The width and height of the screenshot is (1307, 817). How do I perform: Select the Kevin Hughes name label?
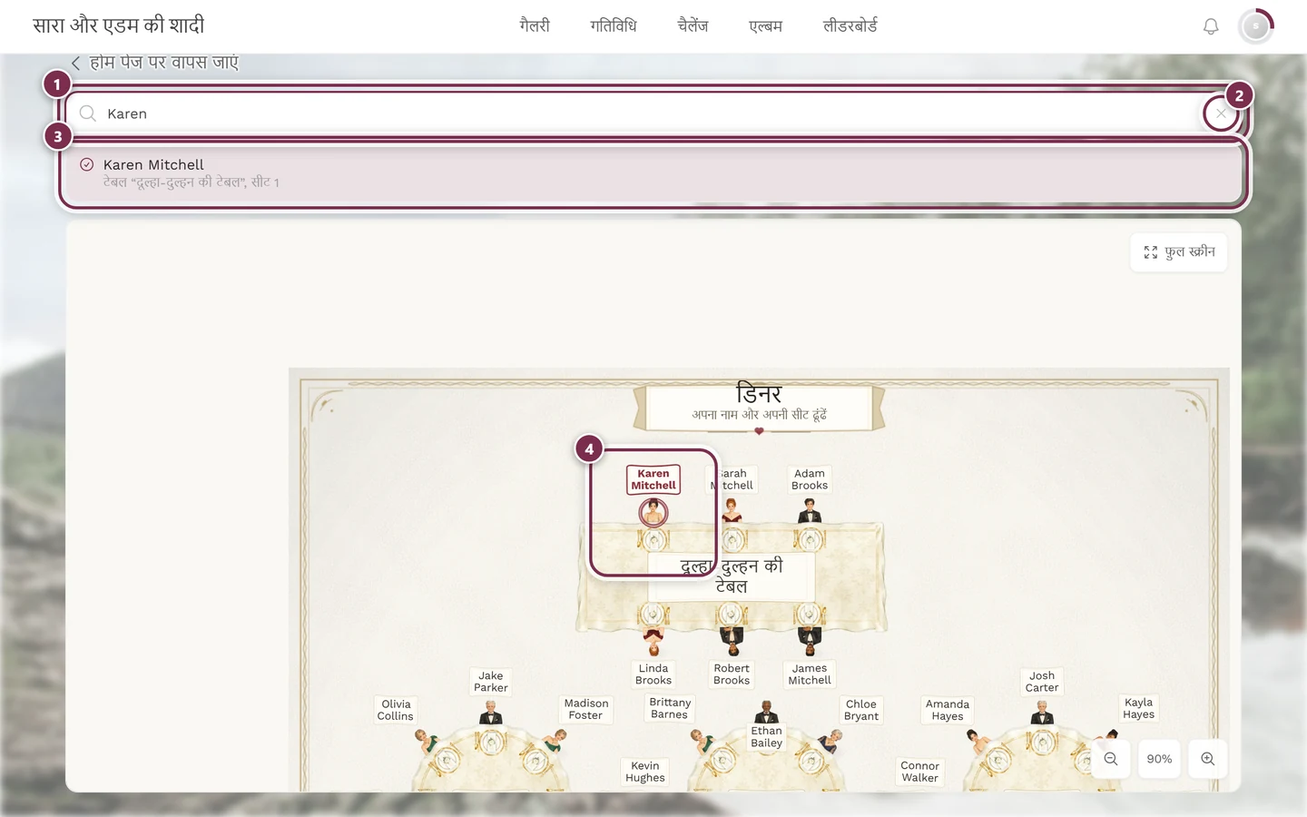pos(645,772)
